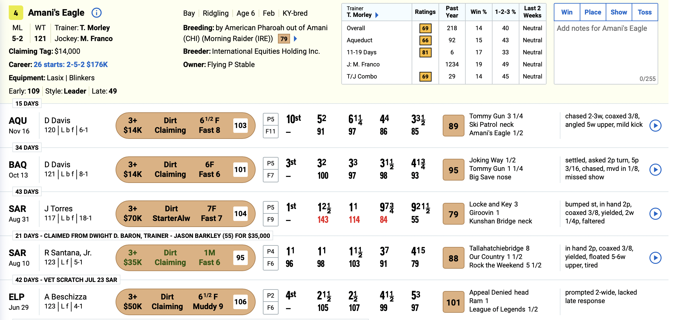Expand trainer T. Morley stats arrow
The image size is (673, 320).
[377, 15]
